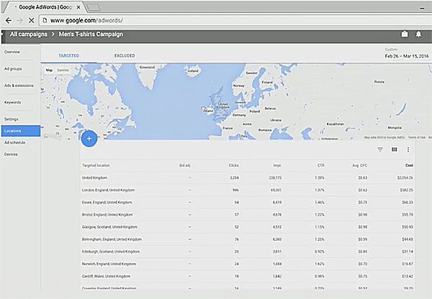
Task: Go to All campaigns breadcrumb
Action: [28, 34]
